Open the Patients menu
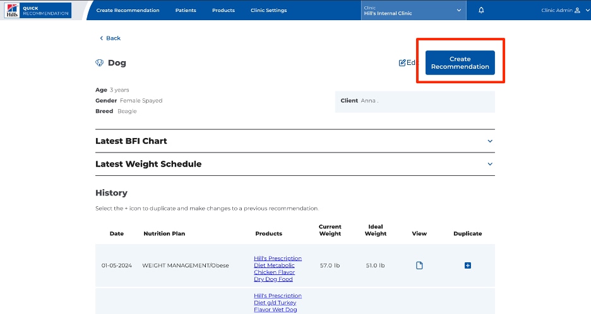This screenshot has width=591, height=314. tap(186, 10)
